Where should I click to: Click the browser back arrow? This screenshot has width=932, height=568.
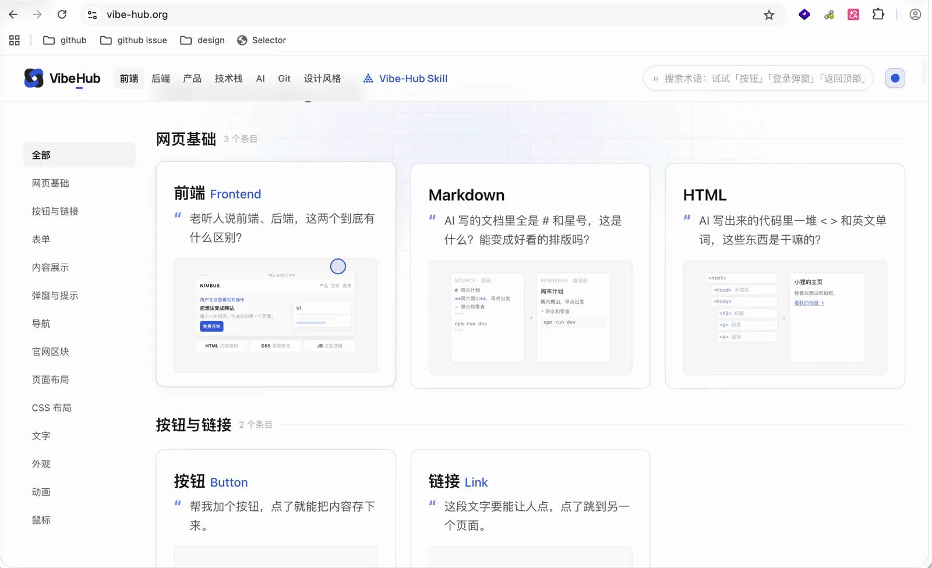pos(13,15)
